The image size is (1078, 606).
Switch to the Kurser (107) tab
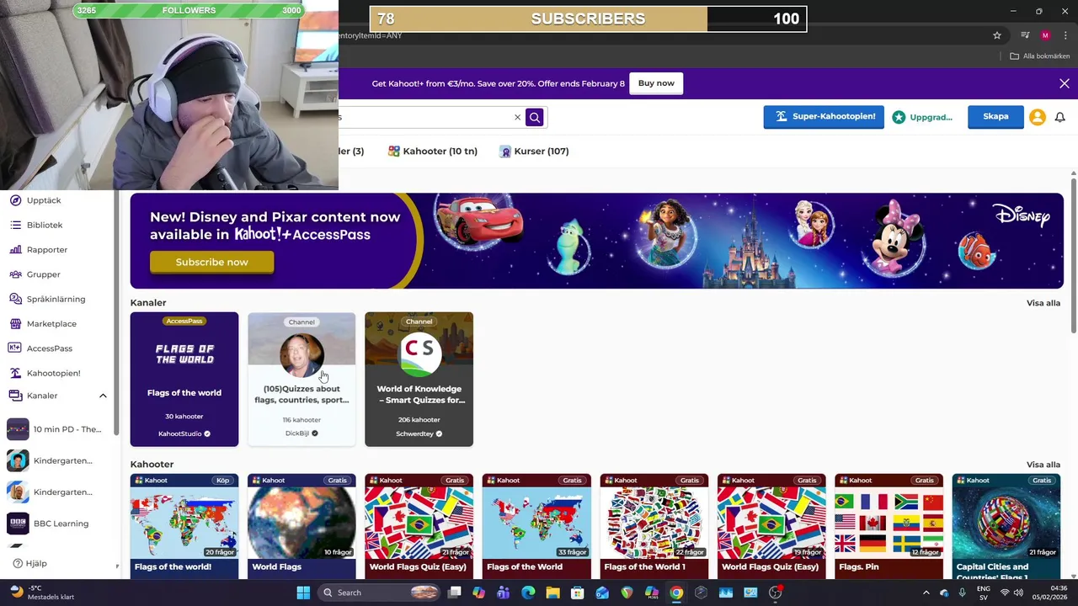pyautogui.click(x=534, y=151)
